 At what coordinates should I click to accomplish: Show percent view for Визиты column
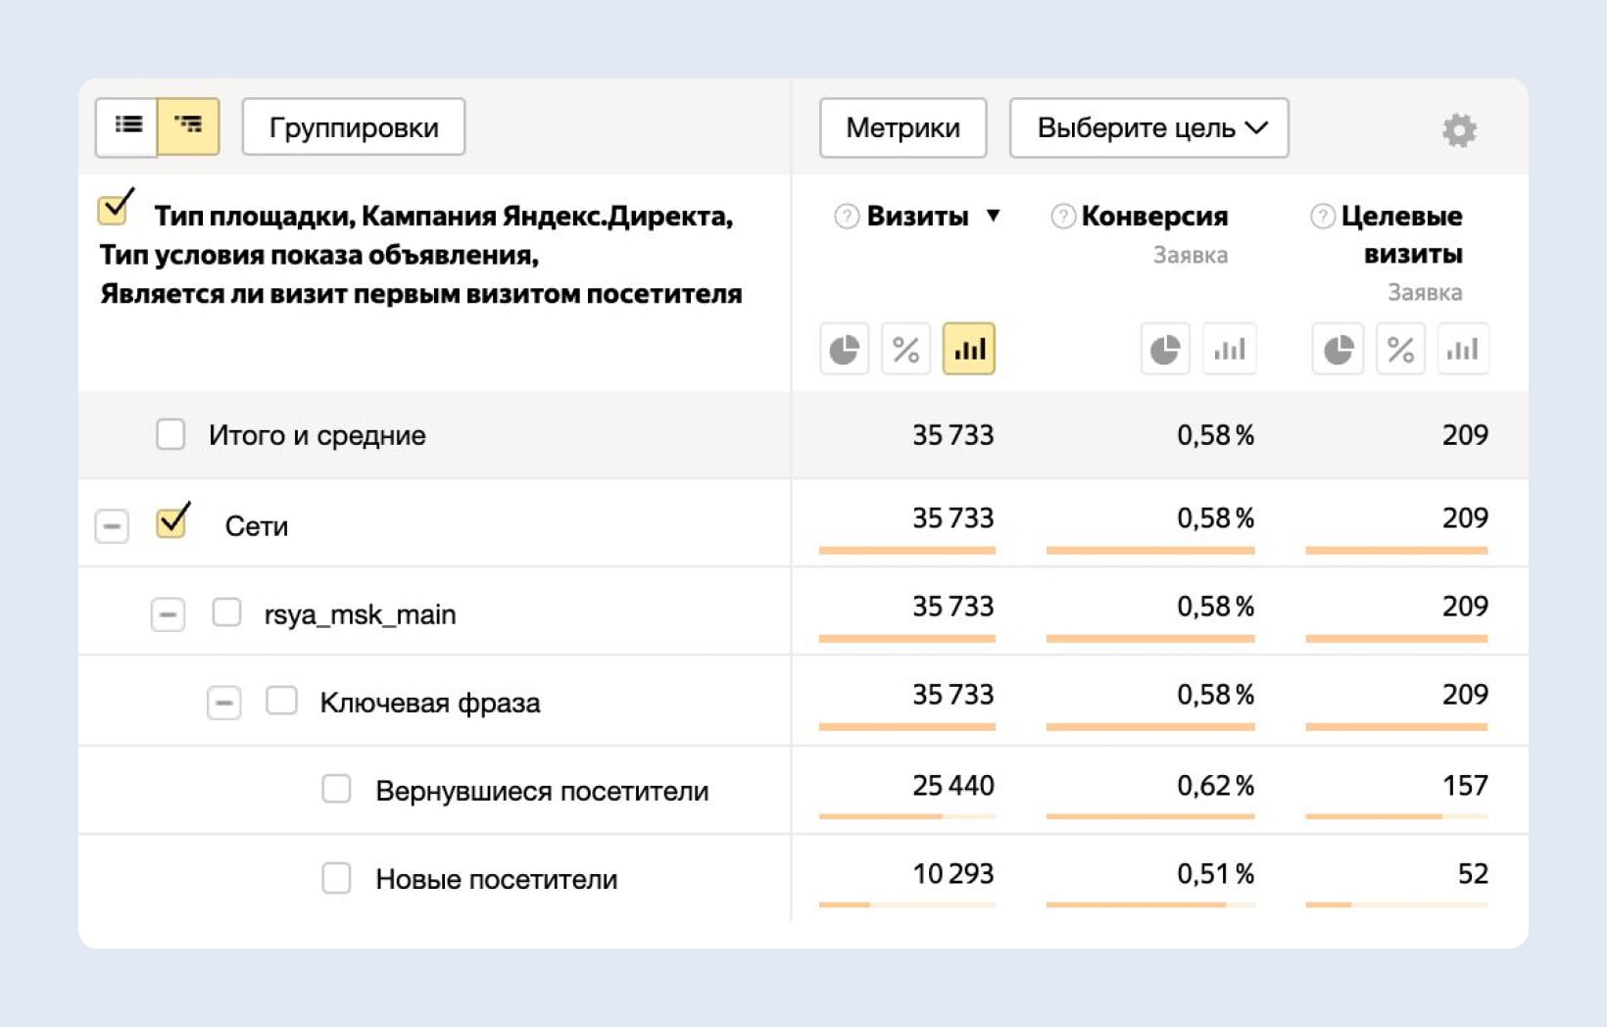(906, 349)
